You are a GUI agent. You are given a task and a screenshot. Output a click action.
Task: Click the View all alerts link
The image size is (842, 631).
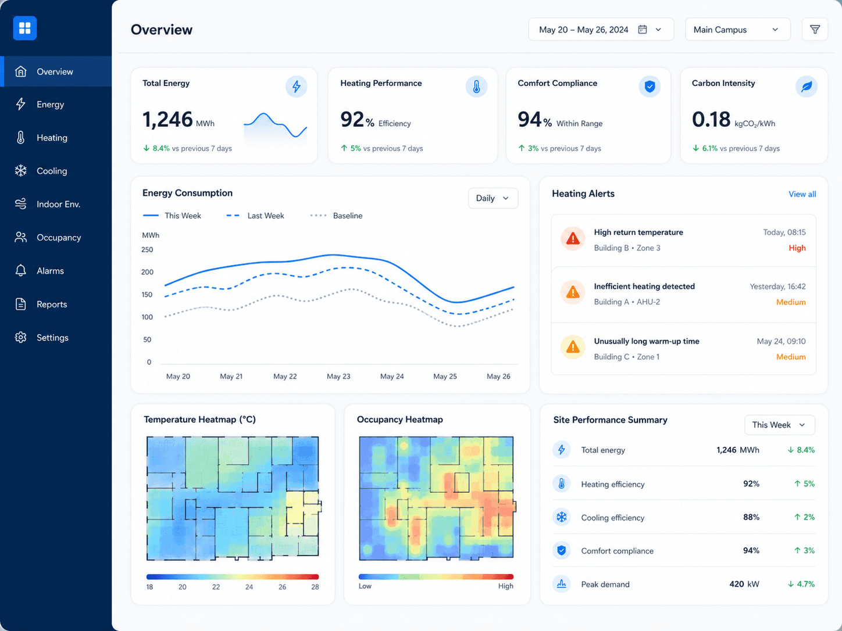tap(802, 194)
